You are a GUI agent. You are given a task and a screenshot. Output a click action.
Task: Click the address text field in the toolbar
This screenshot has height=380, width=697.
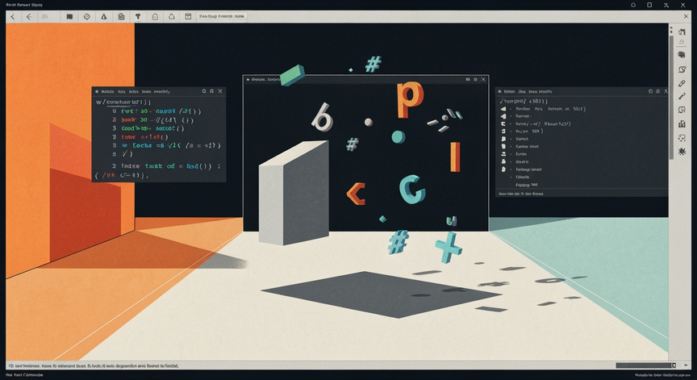(221, 16)
